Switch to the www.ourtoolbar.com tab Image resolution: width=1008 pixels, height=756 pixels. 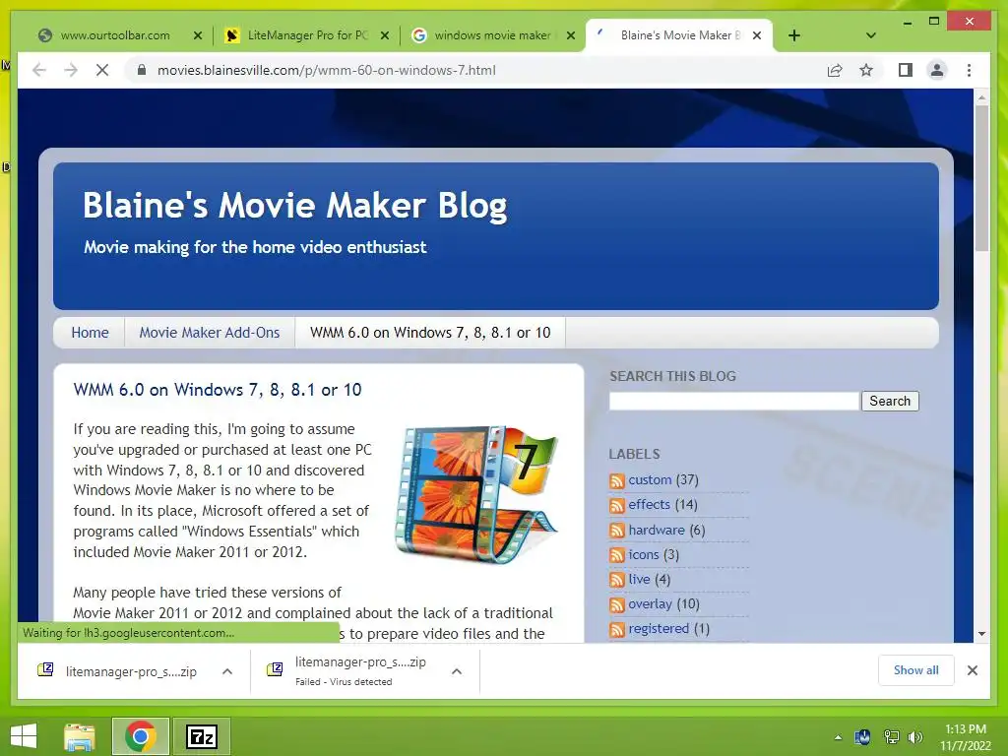pos(116,35)
